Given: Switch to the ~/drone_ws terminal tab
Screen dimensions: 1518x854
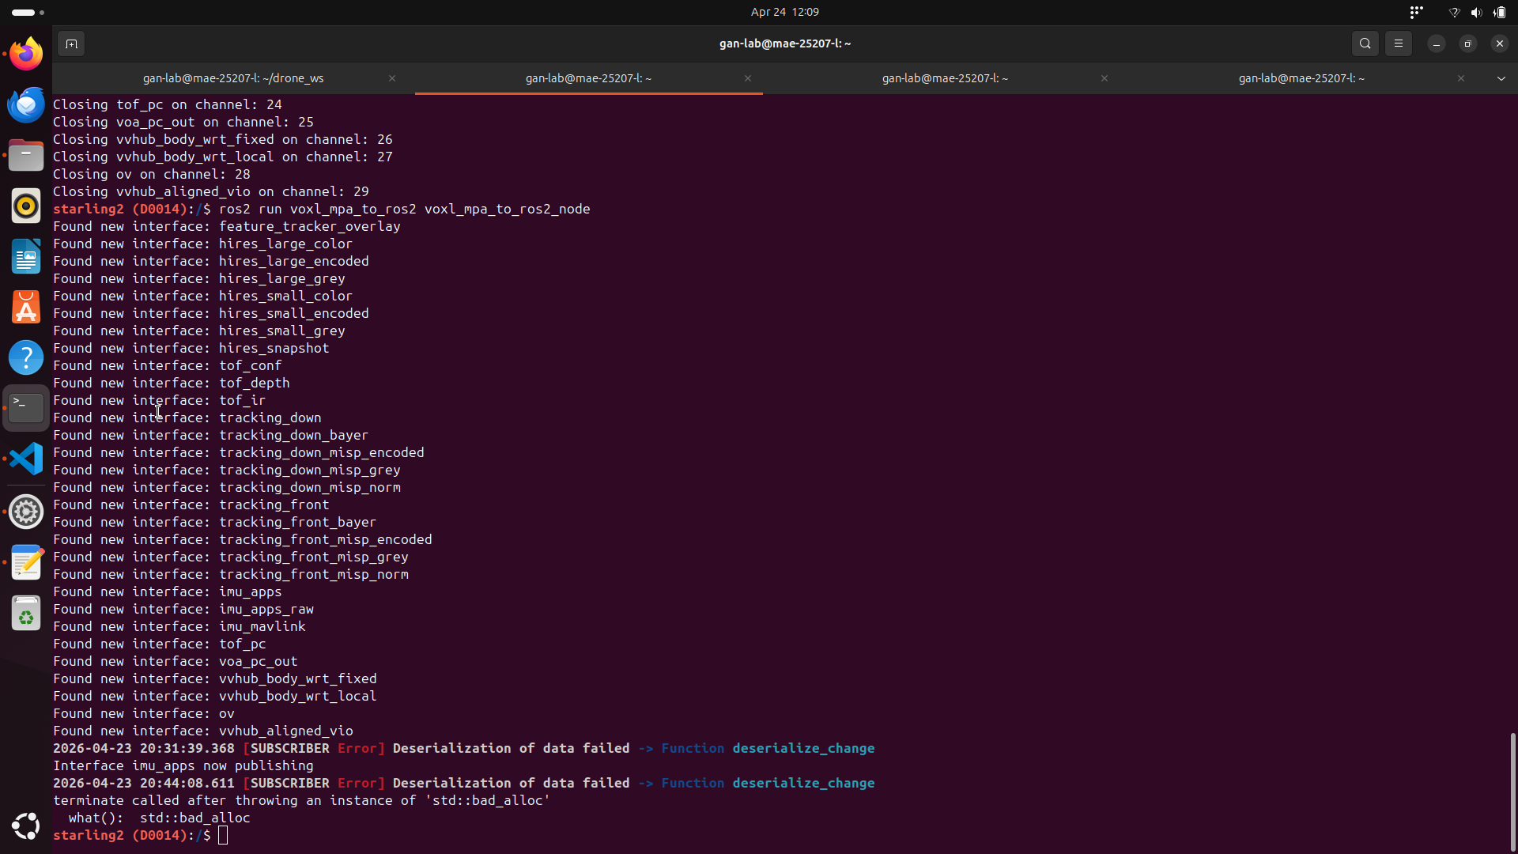Looking at the screenshot, I should 233,78.
